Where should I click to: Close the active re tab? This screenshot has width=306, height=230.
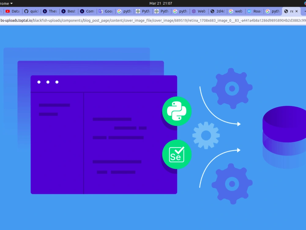(x=297, y=11)
